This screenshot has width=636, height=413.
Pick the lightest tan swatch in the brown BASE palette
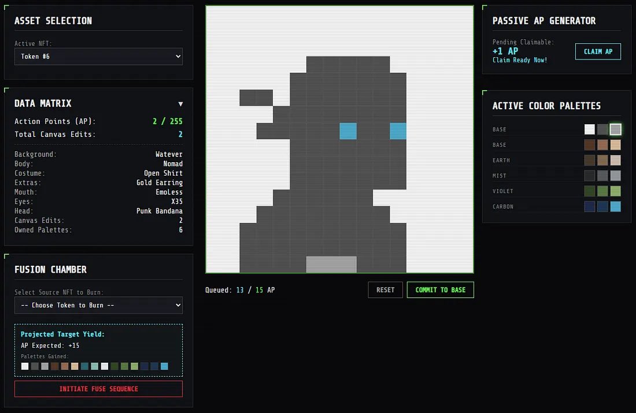(x=615, y=144)
